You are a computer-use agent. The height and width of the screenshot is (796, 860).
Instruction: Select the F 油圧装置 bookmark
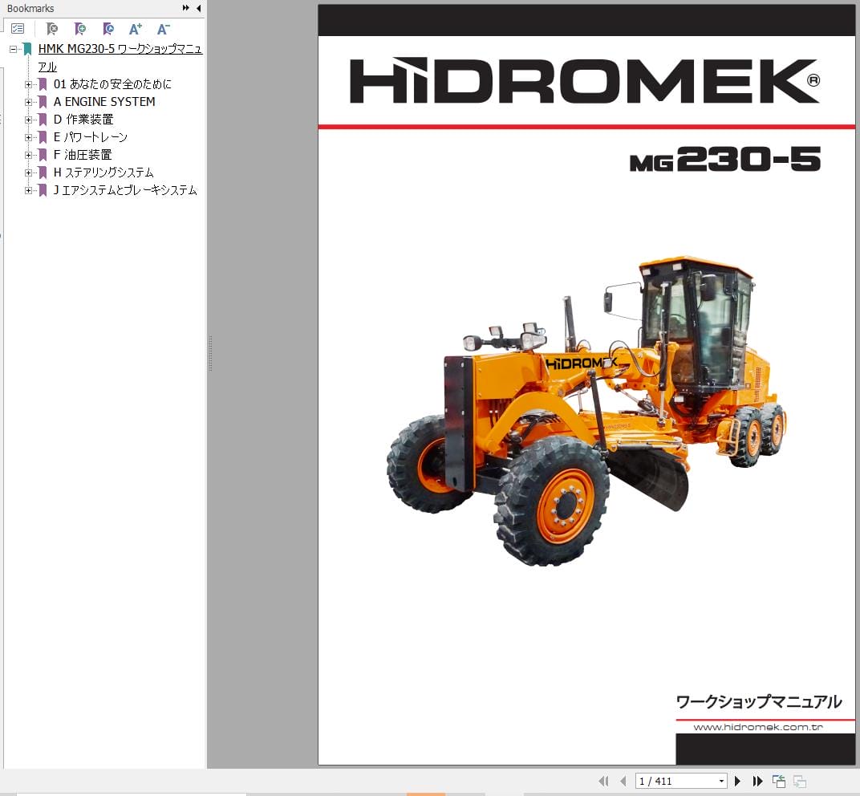coord(83,155)
